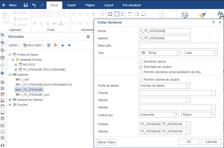Image resolution: width=224 pixels, height=148 pixels.
Task: Enable Permitir utilizando como parâmetro de SQL
Action: (x=141, y=72)
